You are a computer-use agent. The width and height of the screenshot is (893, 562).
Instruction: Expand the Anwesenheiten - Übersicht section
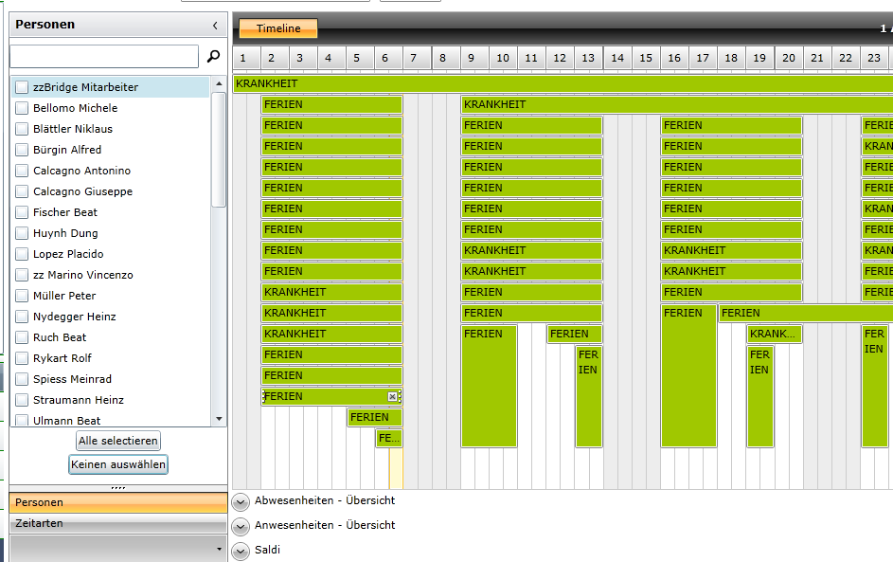241,526
